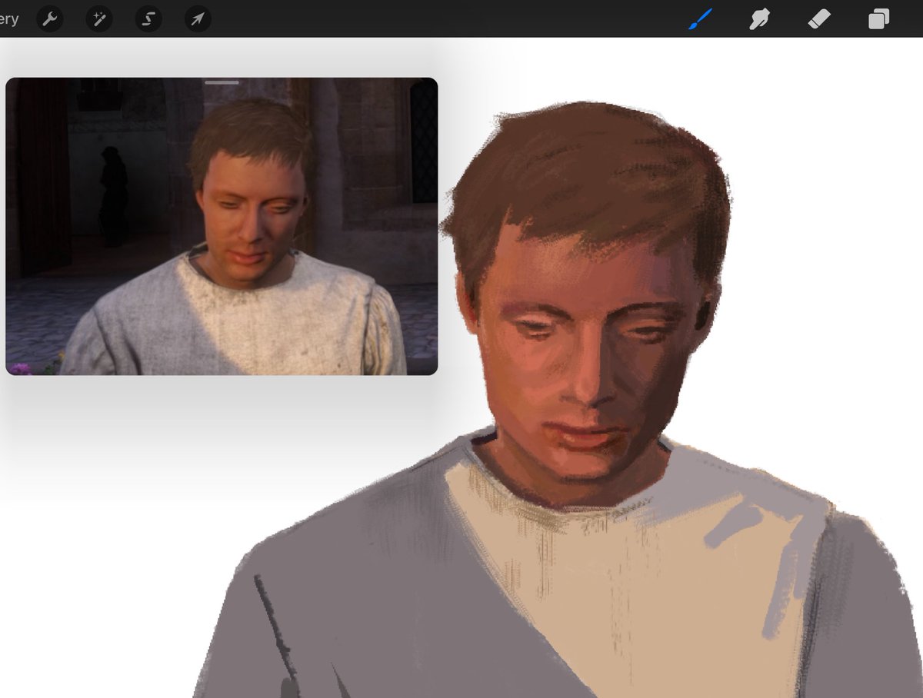Viewport: 923px width, 698px height.
Task: Tap the reference image thumbnail
Action: coord(222,226)
